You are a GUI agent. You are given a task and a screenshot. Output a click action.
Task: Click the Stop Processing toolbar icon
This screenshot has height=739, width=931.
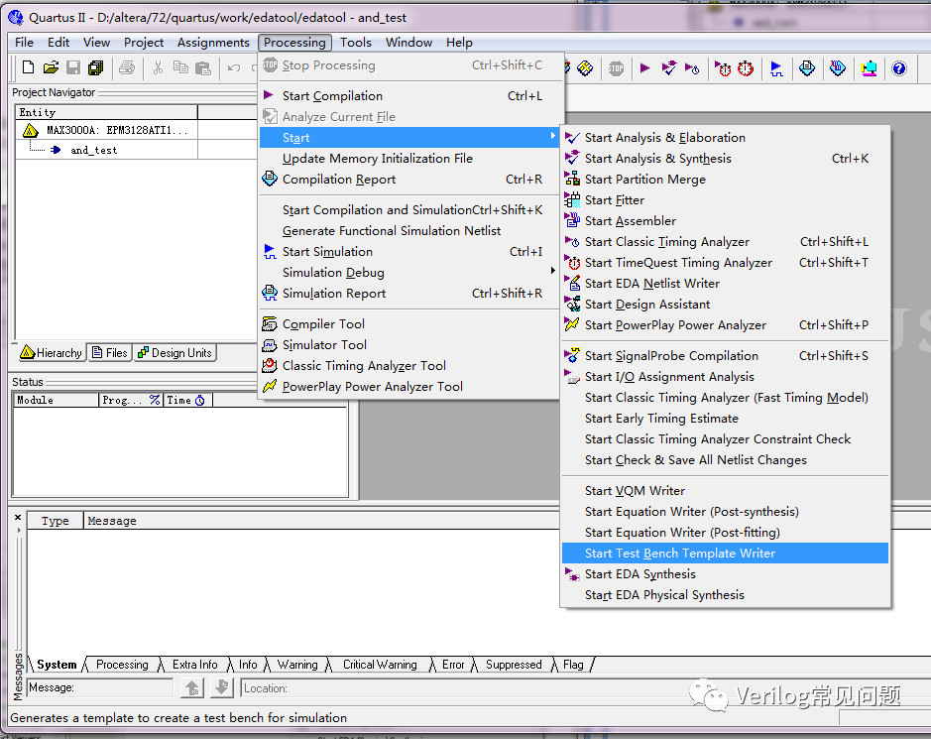(616, 68)
